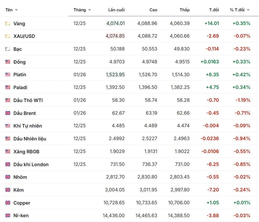259x222 pixels.
Task: Click the UK flag icon next to Nhôm
Action: 8,177
